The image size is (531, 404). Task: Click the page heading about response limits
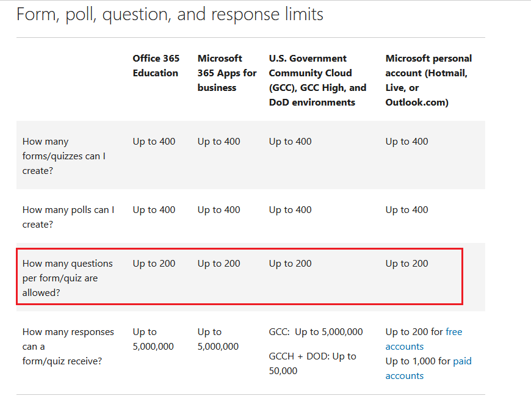point(170,14)
